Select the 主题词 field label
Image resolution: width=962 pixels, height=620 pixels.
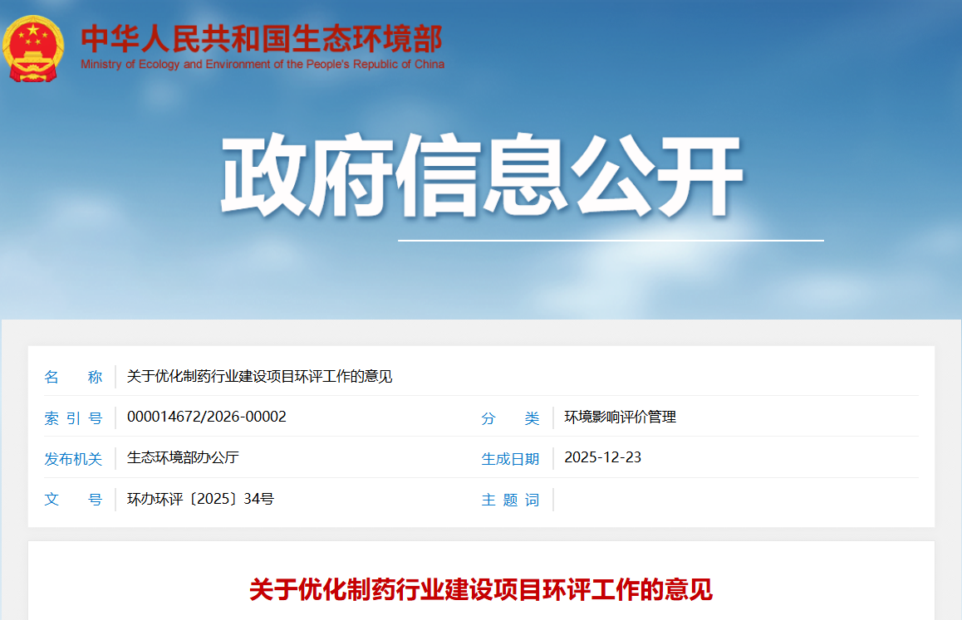510,500
